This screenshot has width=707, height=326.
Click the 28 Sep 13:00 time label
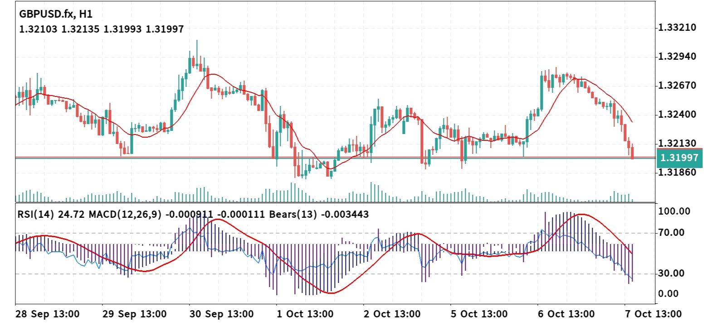(x=48, y=314)
